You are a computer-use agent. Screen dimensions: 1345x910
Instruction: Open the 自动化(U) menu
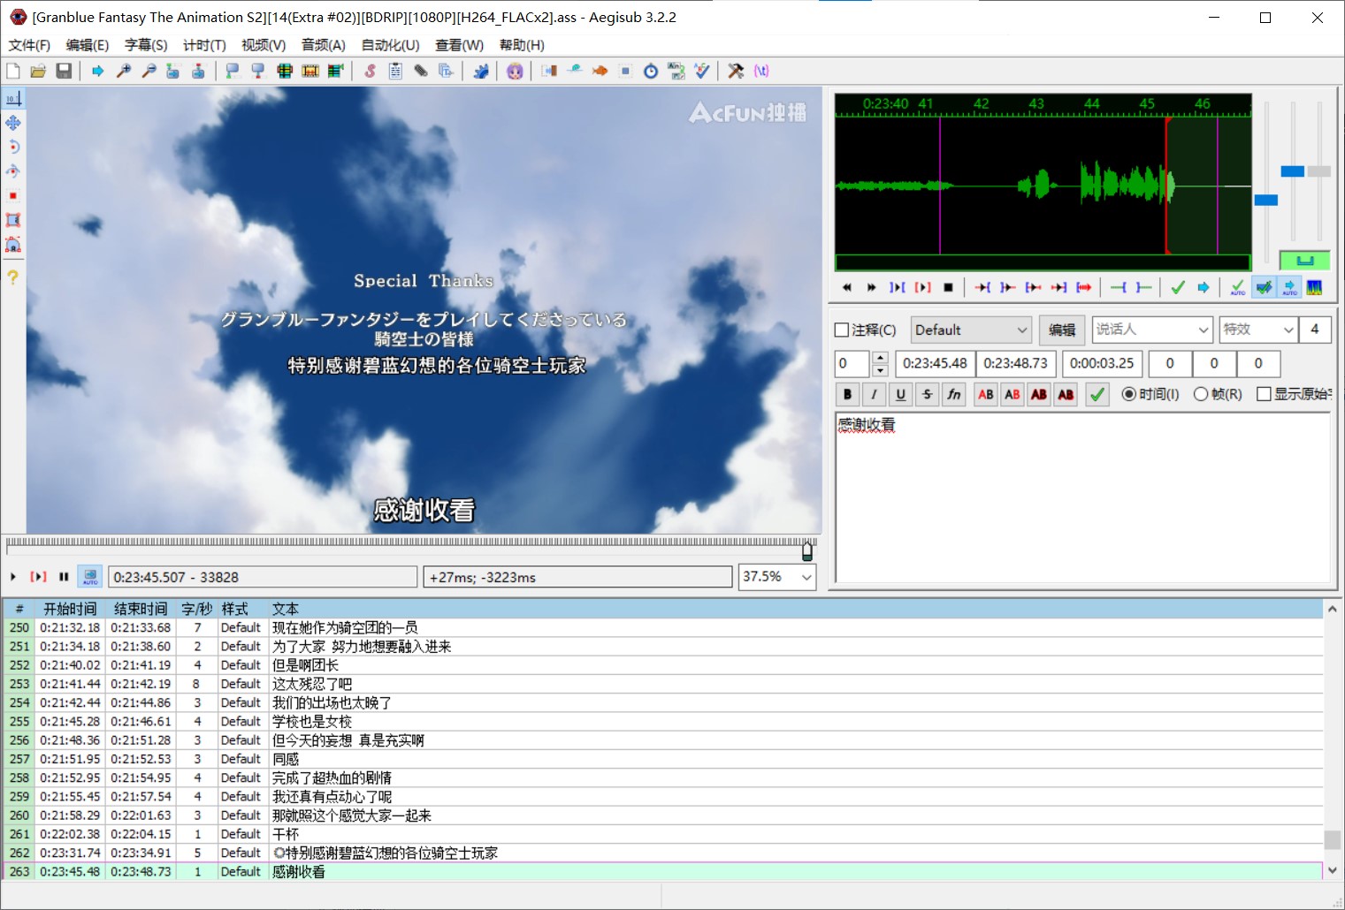click(390, 45)
